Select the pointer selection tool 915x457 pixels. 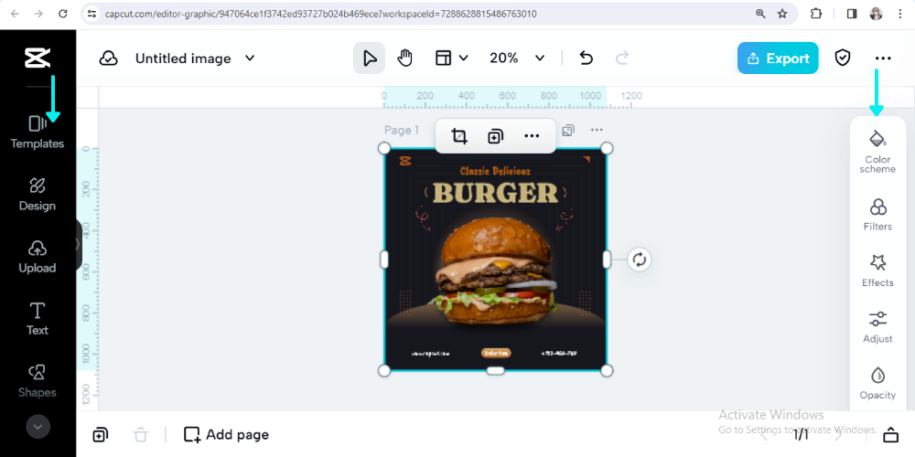click(369, 58)
